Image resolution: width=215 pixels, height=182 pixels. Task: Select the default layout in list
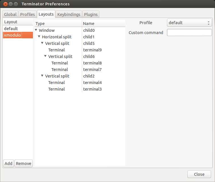point(18,28)
